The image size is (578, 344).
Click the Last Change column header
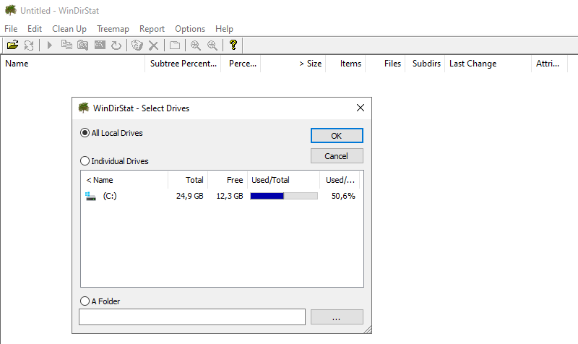(x=488, y=64)
